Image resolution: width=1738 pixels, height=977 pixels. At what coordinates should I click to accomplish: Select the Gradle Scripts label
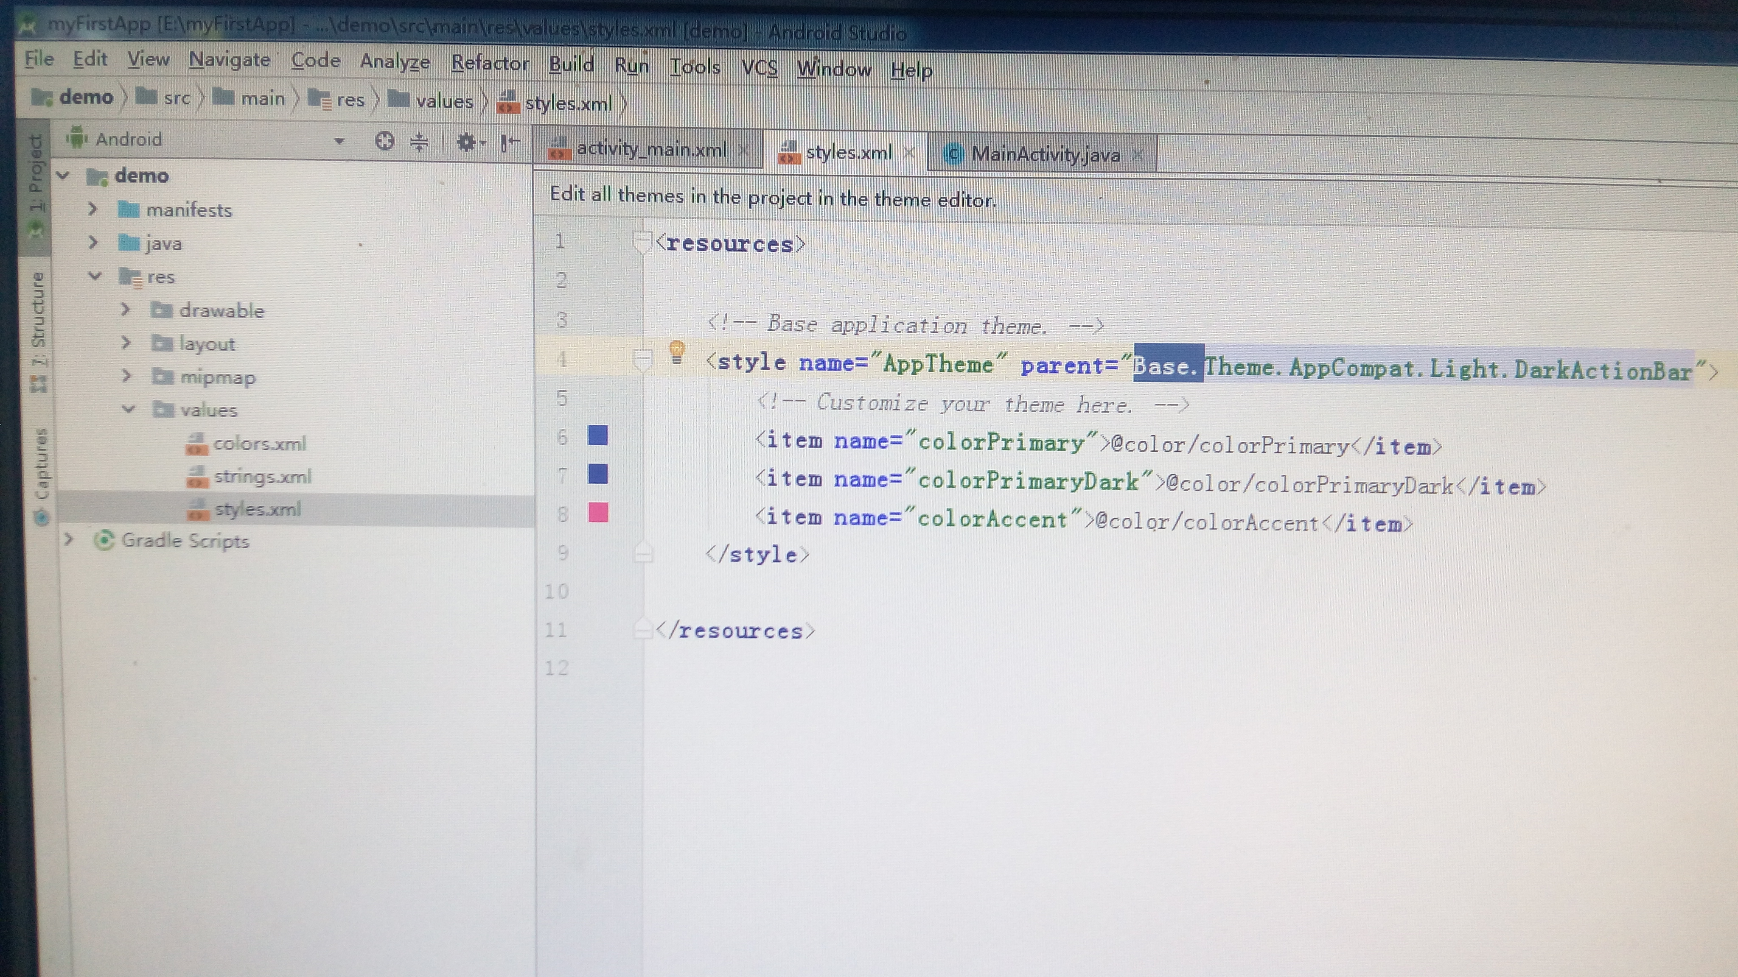[185, 541]
